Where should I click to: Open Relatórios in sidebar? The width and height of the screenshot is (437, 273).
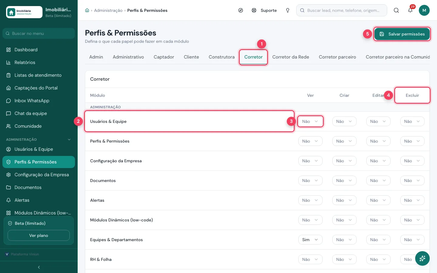pos(39,62)
